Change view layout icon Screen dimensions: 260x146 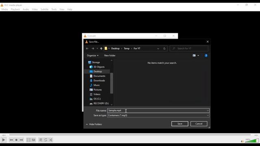194,56
